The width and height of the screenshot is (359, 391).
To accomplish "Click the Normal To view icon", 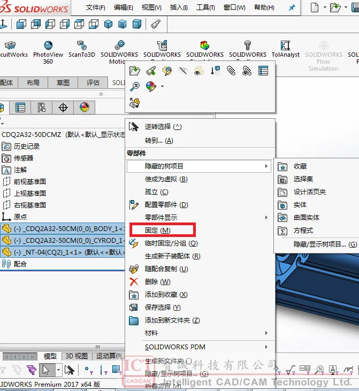I will click(x=4, y=24).
